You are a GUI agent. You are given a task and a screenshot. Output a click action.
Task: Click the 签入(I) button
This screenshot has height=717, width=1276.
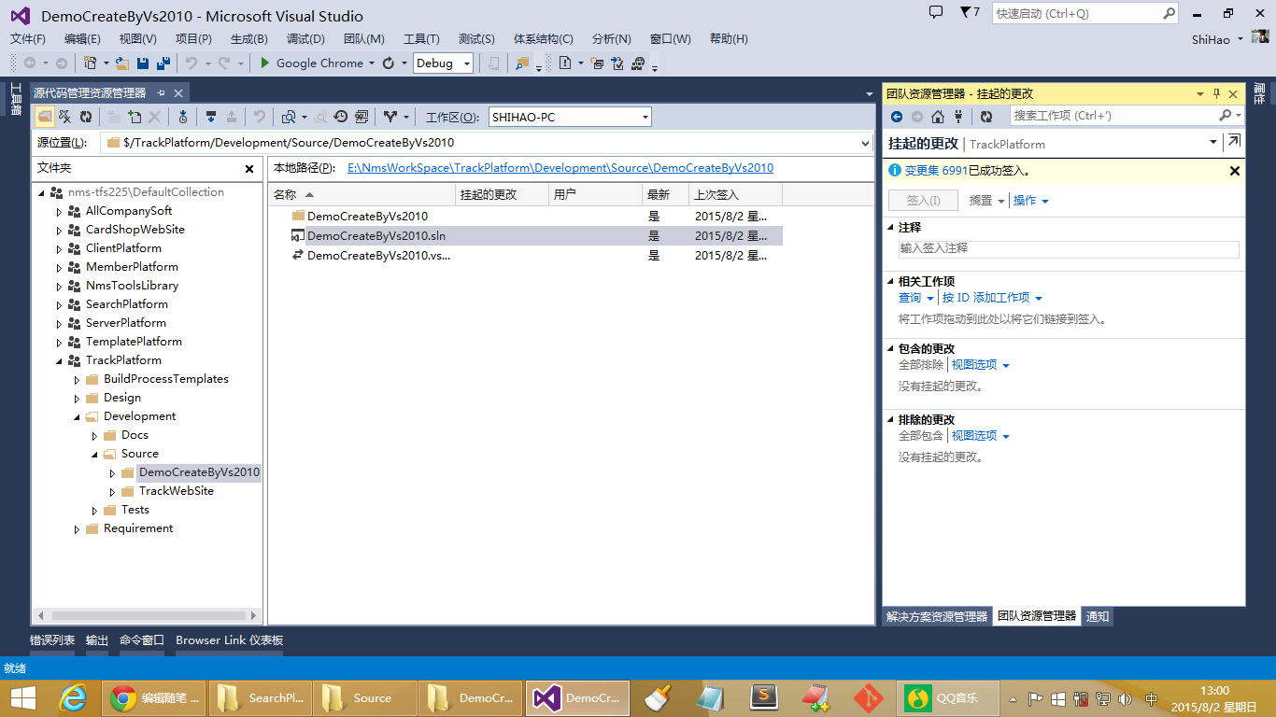(924, 201)
